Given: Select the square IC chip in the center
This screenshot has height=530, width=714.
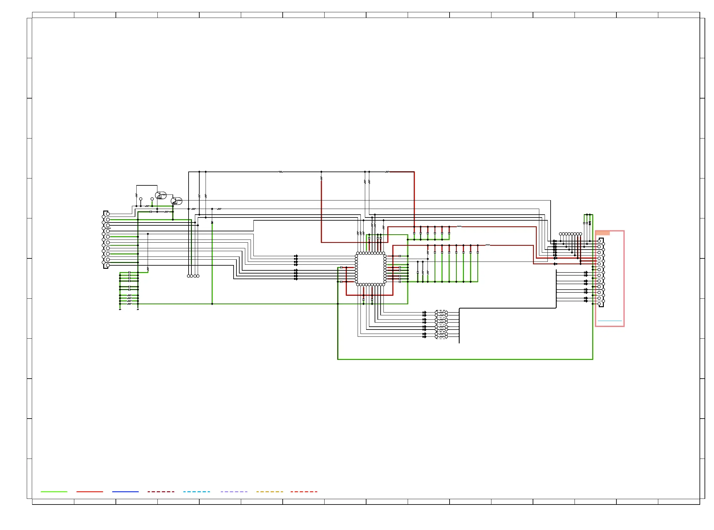Looking at the screenshot, I should (371, 269).
